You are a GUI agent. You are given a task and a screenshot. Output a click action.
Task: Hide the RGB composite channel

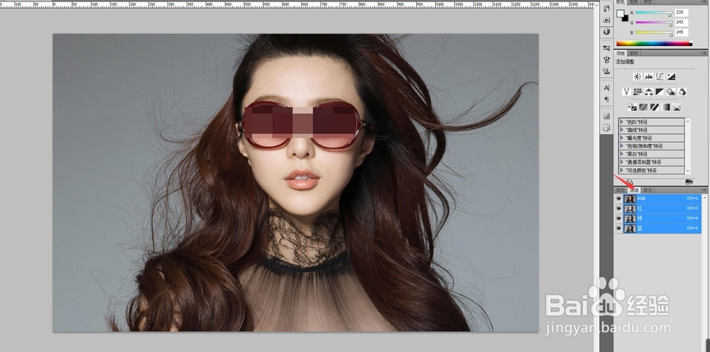[618, 199]
